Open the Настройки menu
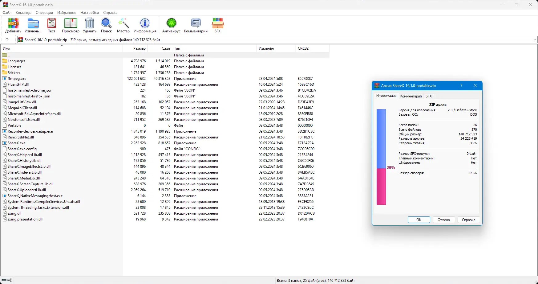This screenshot has height=284, width=538. pos(90,13)
